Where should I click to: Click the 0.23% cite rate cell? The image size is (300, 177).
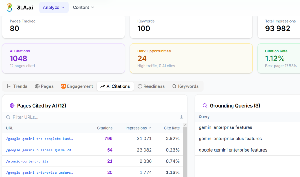pos(173,150)
